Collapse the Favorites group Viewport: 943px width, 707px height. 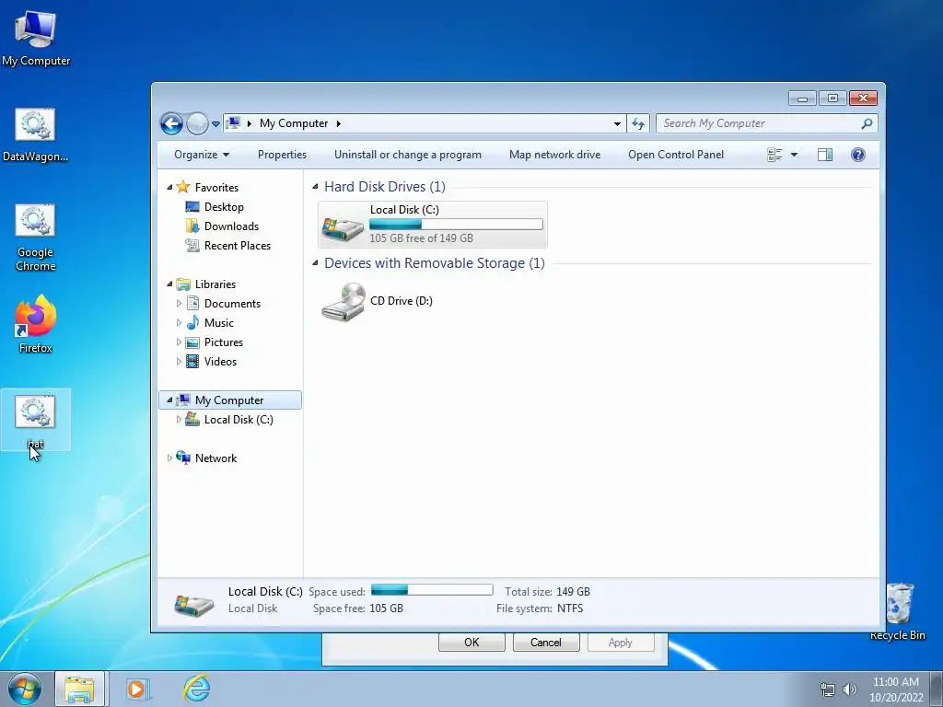(169, 188)
